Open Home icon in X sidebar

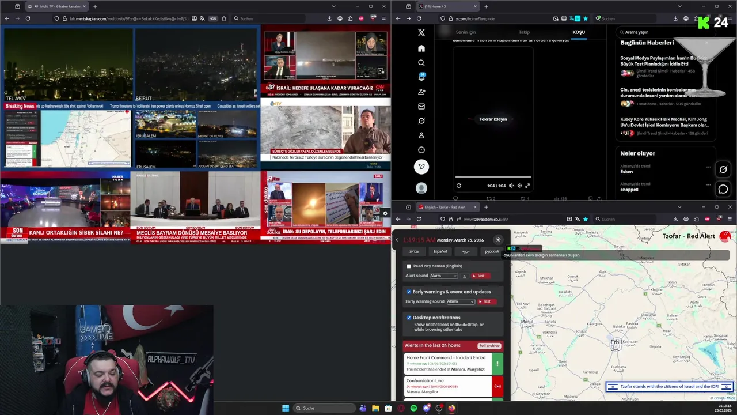click(x=421, y=48)
